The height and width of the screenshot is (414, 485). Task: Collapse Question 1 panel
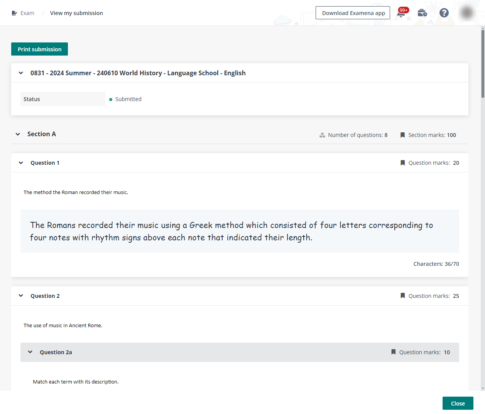point(21,163)
